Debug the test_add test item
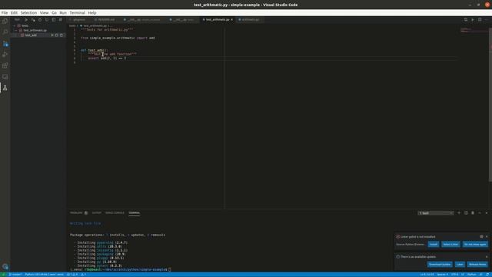Screen dimensions: 492x277 tap(57, 35)
